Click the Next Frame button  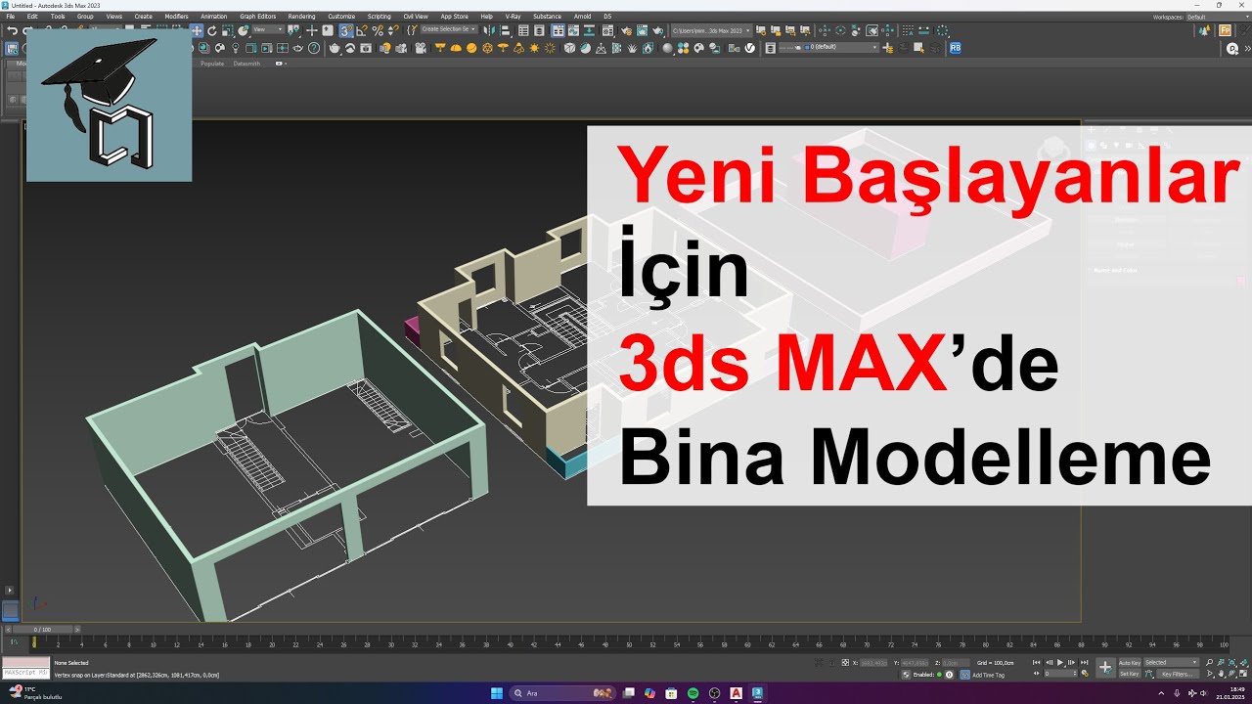pyautogui.click(x=1071, y=662)
